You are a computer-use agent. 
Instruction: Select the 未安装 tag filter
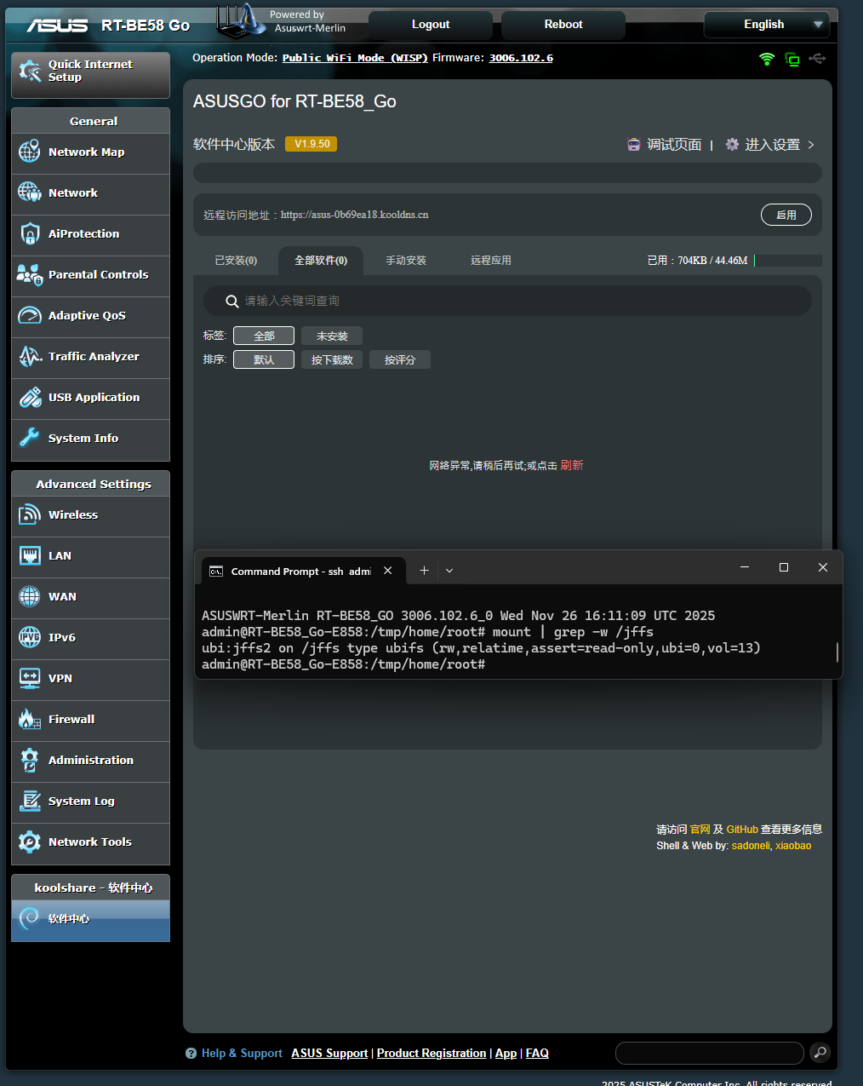click(x=332, y=336)
